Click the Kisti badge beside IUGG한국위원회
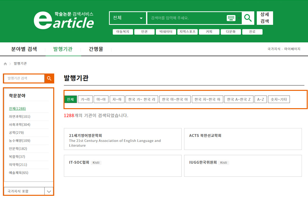The height and width of the screenshot is (199, 308). point(224,163)
